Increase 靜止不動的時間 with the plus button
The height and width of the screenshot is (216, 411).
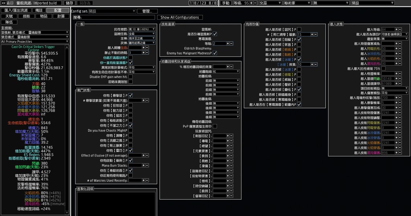pyautogui.click(x=143, y=52)
